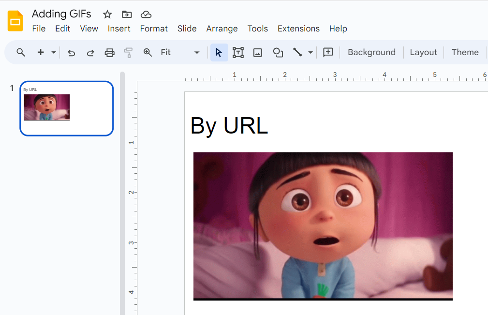Click the Background button
Screen dimensions: 488x315
371,52
